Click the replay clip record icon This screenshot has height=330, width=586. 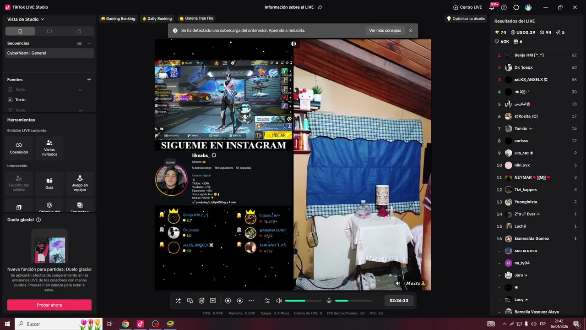click(239, 301)
